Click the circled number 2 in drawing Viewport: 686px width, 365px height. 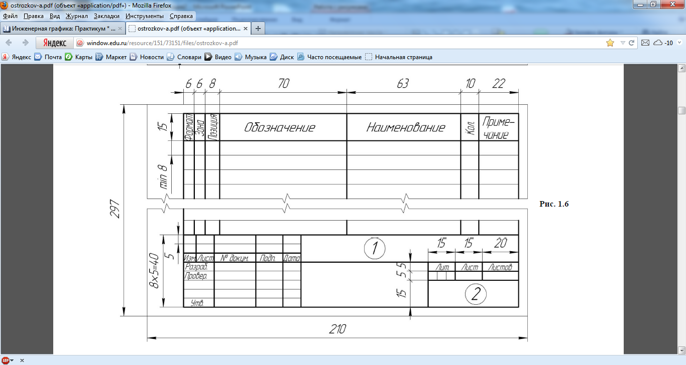coord(476,294)
